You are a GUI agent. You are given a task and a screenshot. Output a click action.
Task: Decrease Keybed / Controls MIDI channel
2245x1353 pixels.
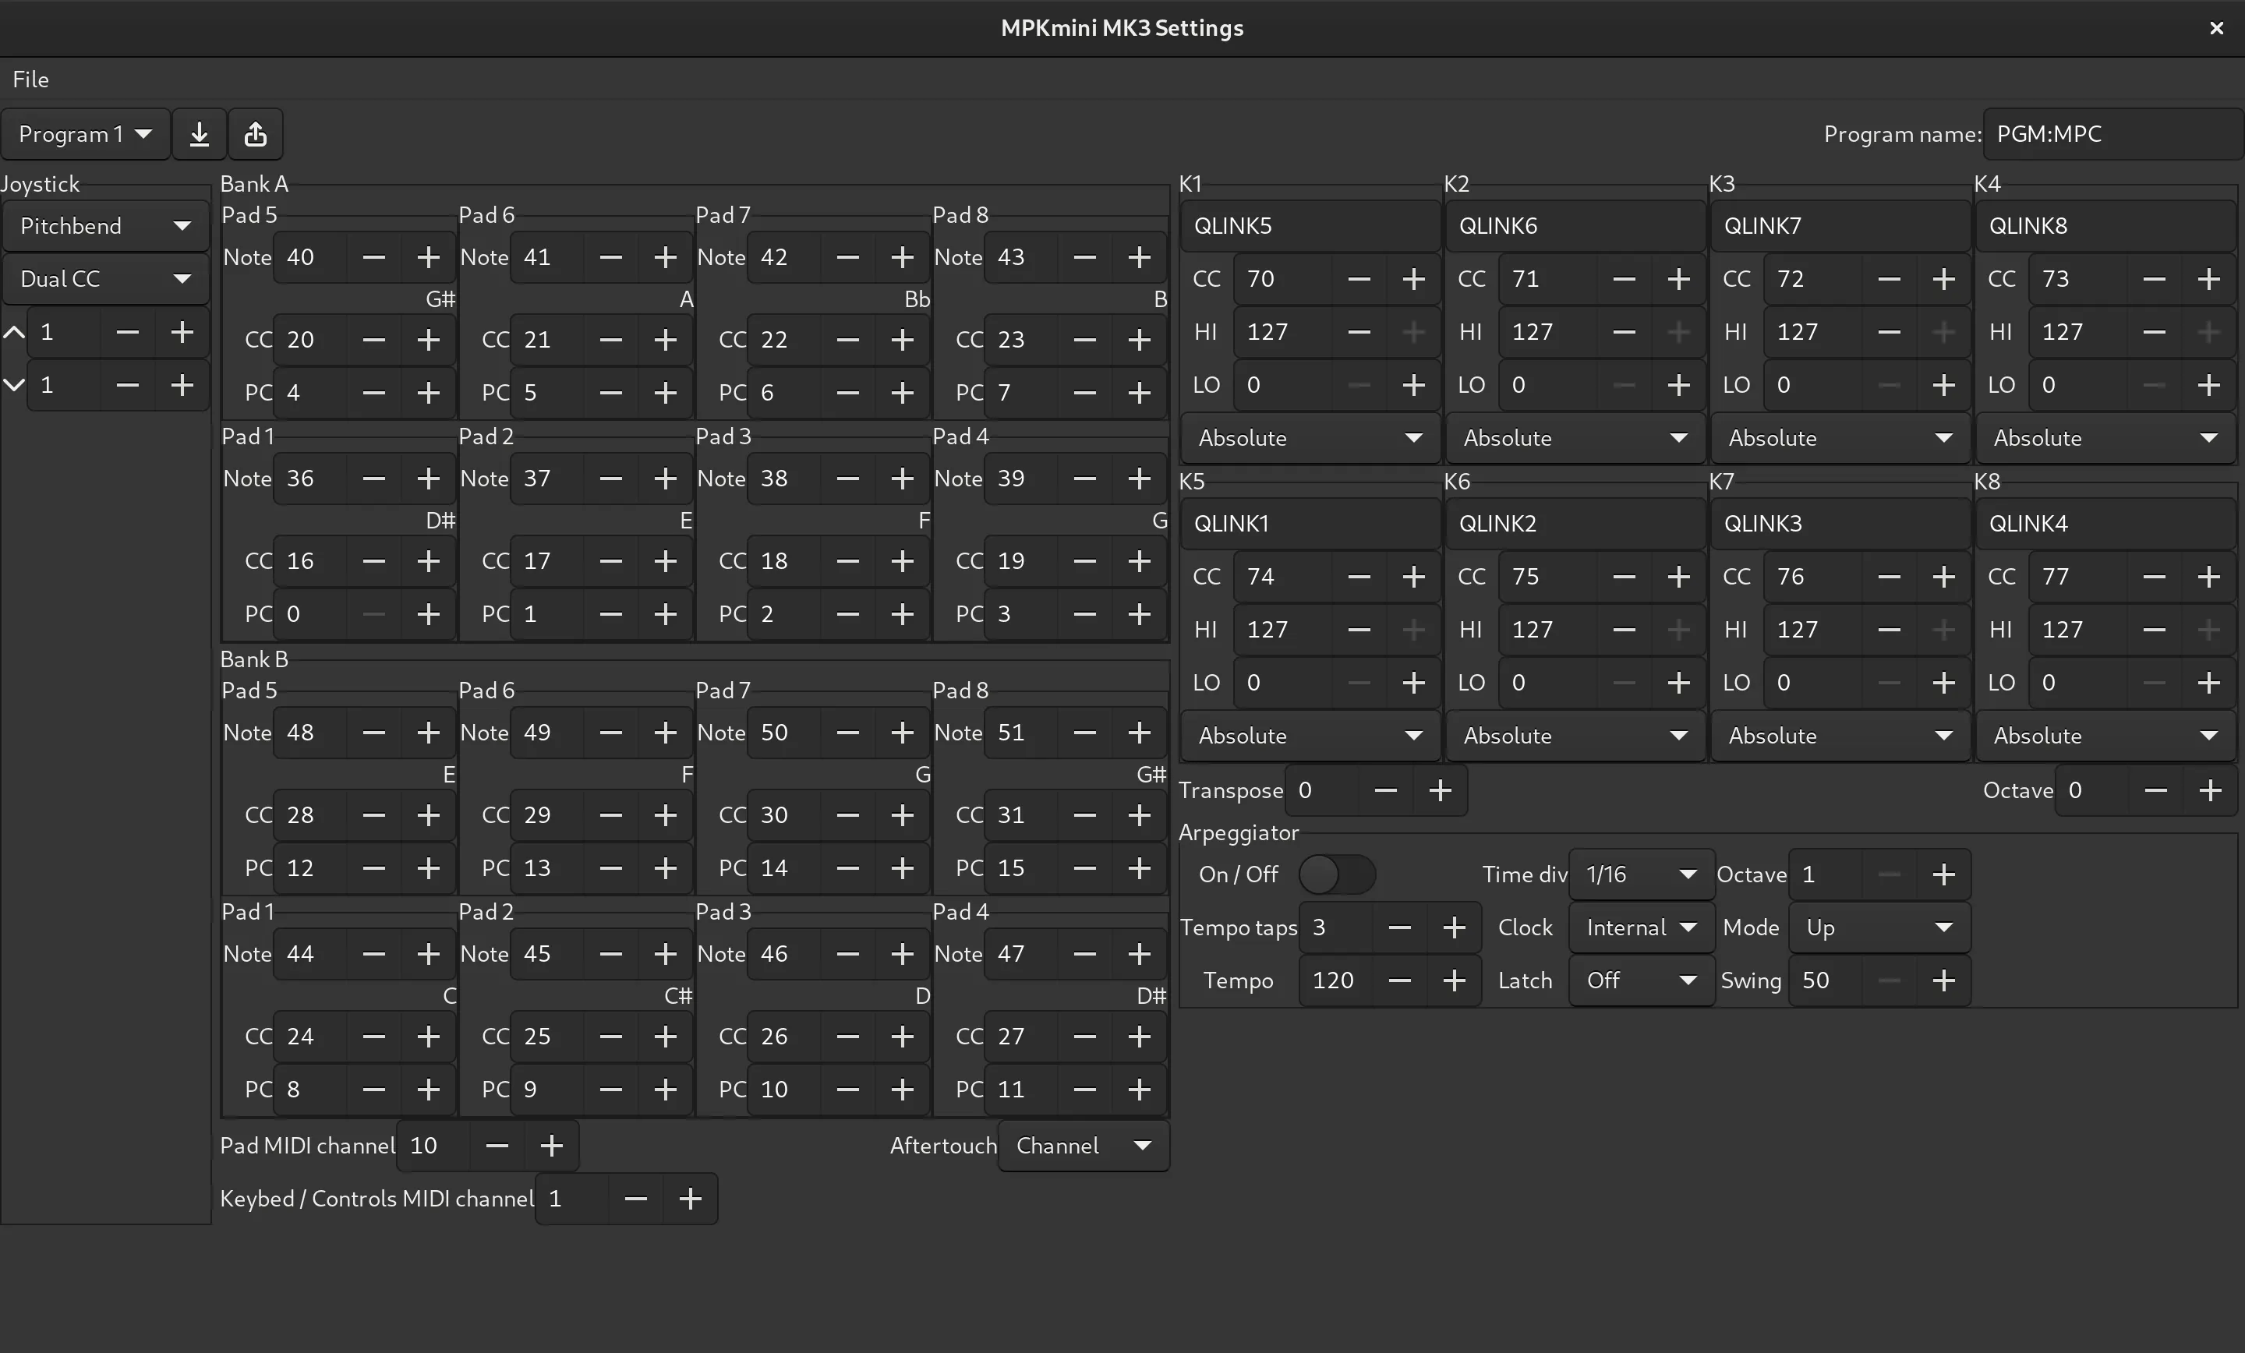tap(636, 1198)
